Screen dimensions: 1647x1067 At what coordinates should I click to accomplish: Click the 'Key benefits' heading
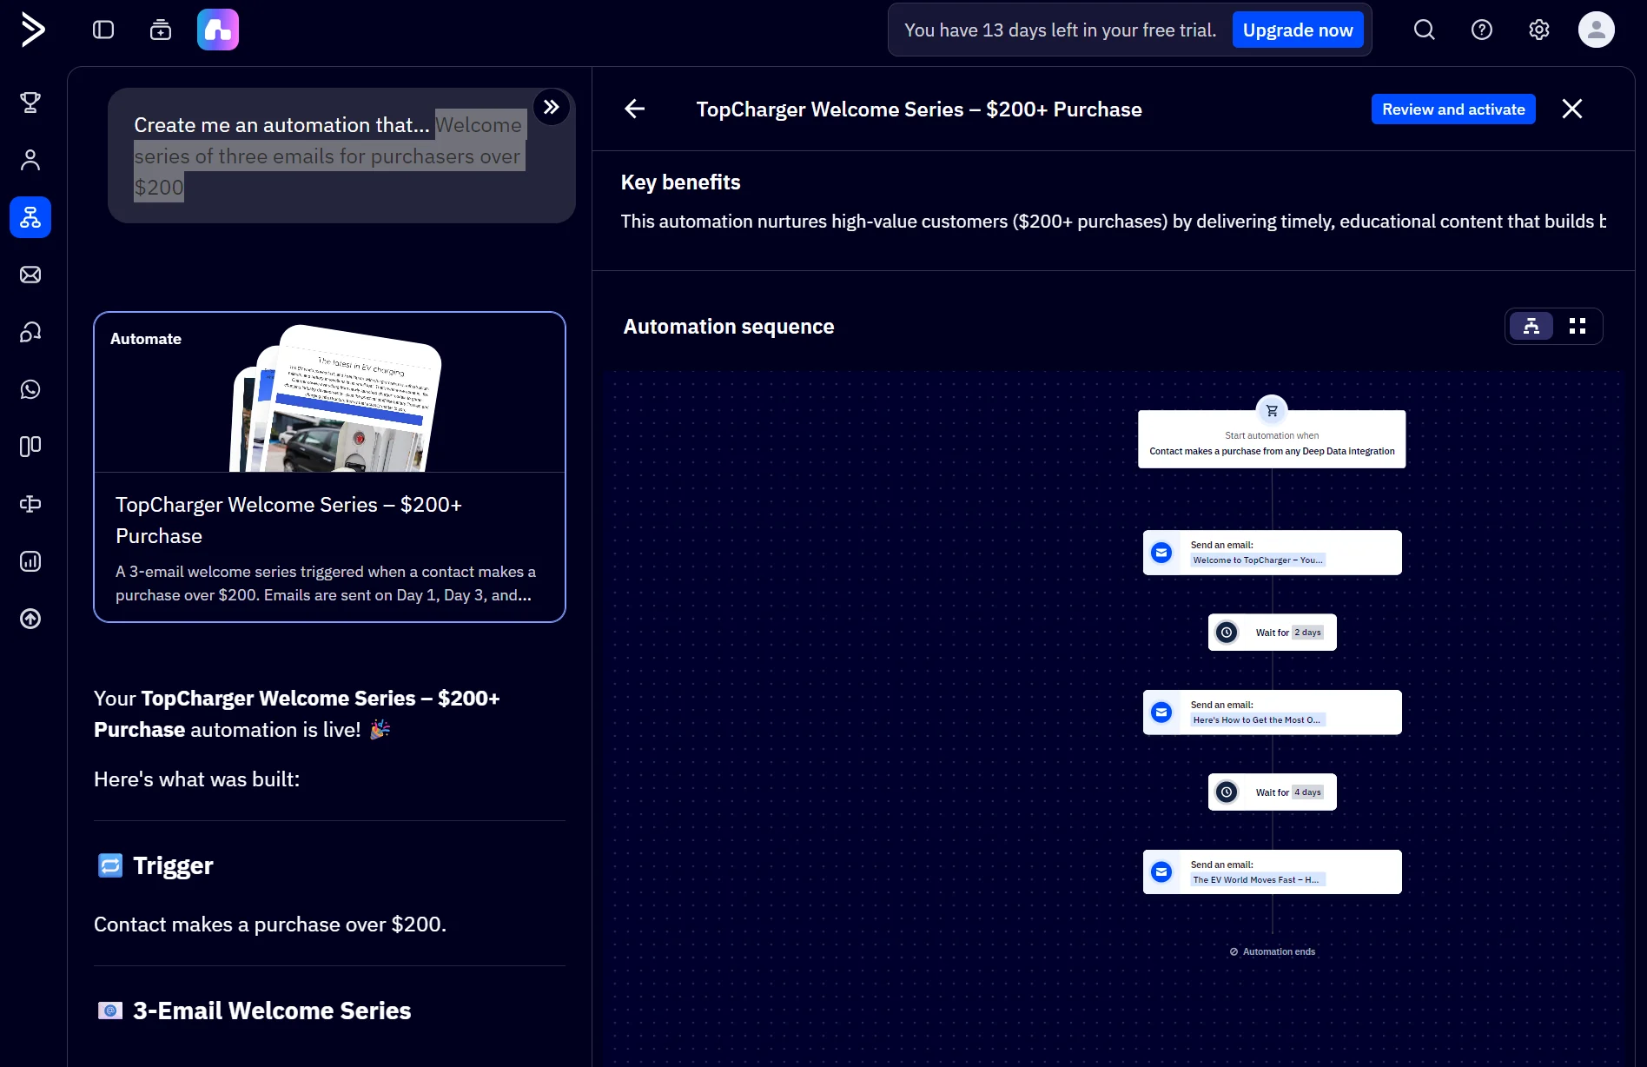click(x=680, y=182)
